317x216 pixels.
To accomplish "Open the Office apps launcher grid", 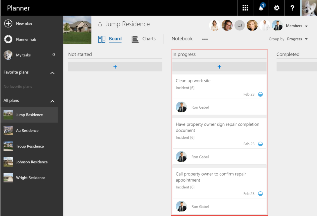I will coord(245,8).
